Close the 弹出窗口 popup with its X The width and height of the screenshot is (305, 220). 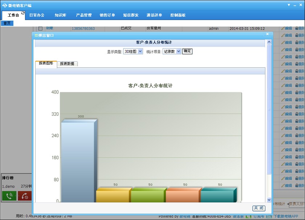coord(268,34)
